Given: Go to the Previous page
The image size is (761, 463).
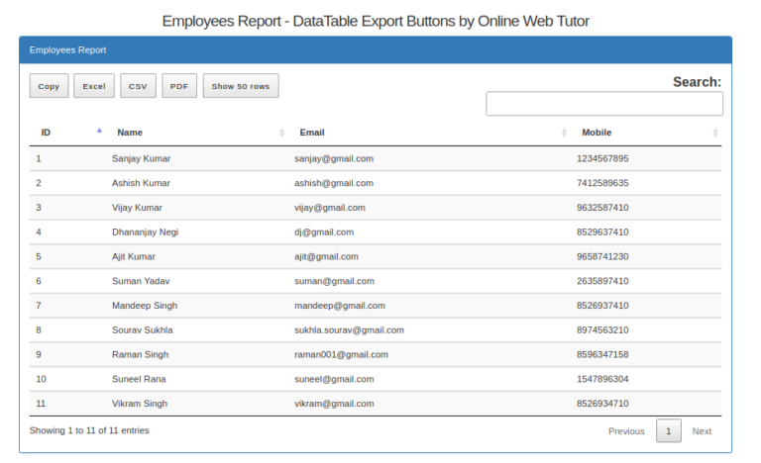Looking at the screenshot, I should 626,431.
